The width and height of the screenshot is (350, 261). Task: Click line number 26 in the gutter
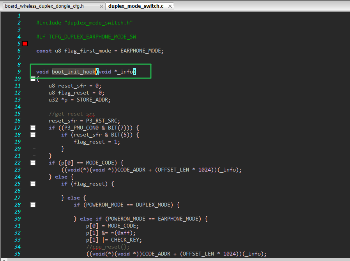(x=18, y=191)
